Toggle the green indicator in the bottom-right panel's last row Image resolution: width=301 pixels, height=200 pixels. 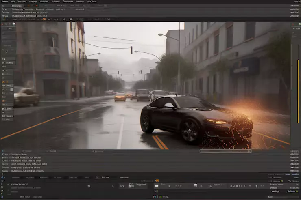coord(297,191)
